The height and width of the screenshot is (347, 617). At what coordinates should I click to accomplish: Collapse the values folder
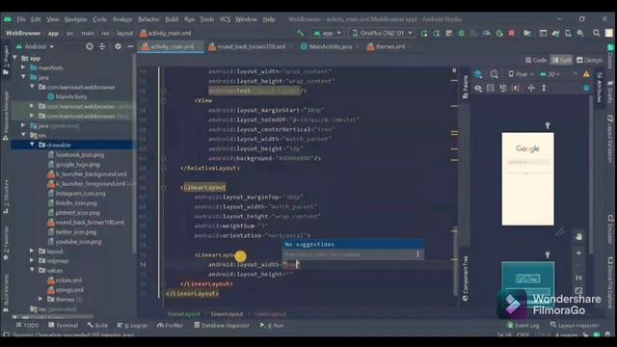[x=32, y=270]
